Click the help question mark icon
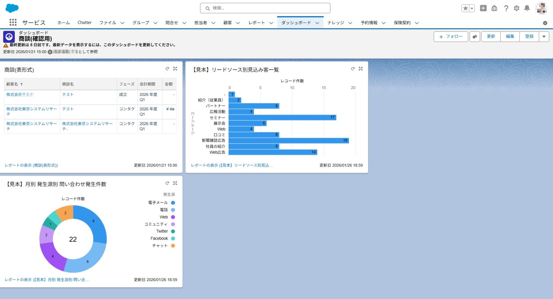Screen dimensions: 553x299 point(506,8)
